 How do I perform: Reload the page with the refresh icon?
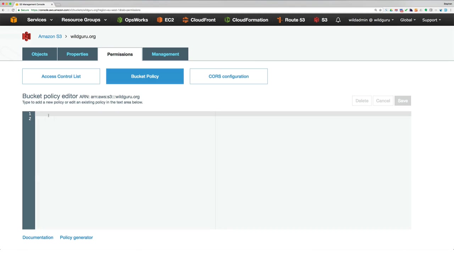pyautogui.click(x=13, y=10)
